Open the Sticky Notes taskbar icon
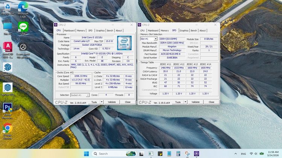This screenshot has height=158, width=282. click(x=160, y=154)
